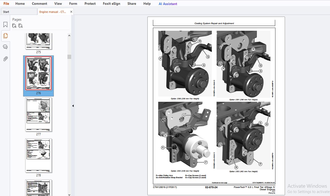The width and height of the screenshot is (330, 196).
Task: Open the Foxit eSign tab
Action: click(111, 4)
